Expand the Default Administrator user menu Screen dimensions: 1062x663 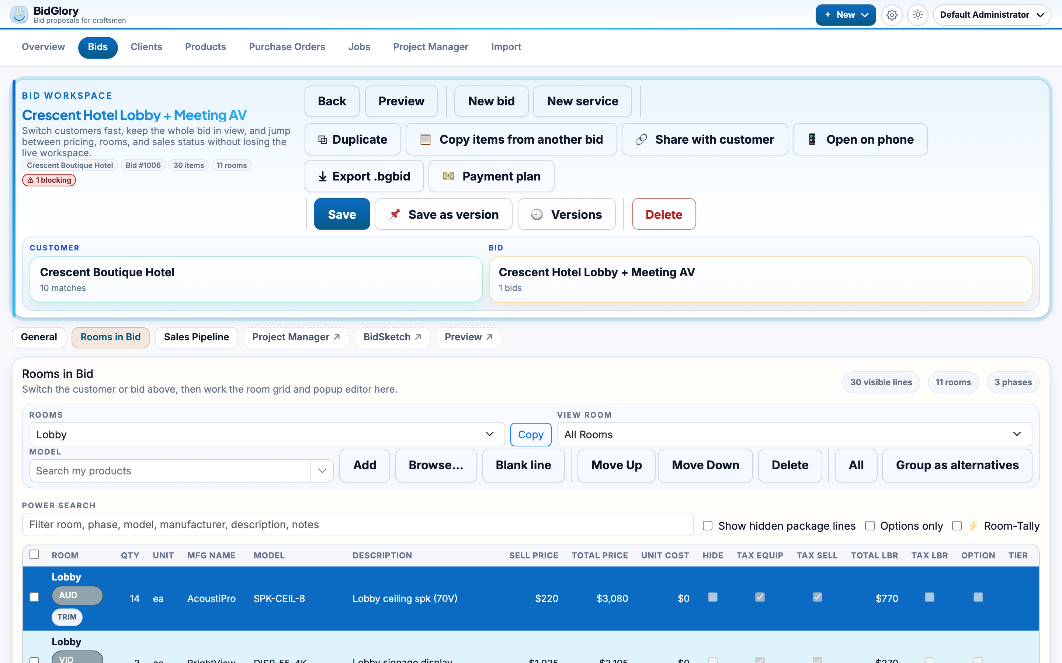point(992,15)
